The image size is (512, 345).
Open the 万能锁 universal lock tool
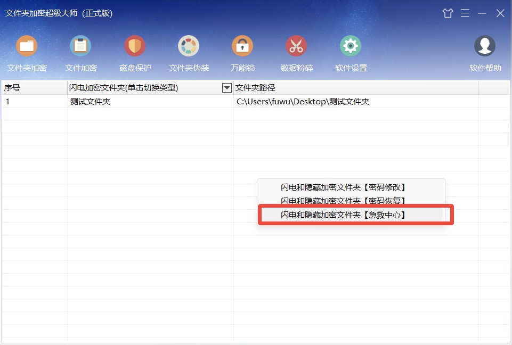point(242,54)
